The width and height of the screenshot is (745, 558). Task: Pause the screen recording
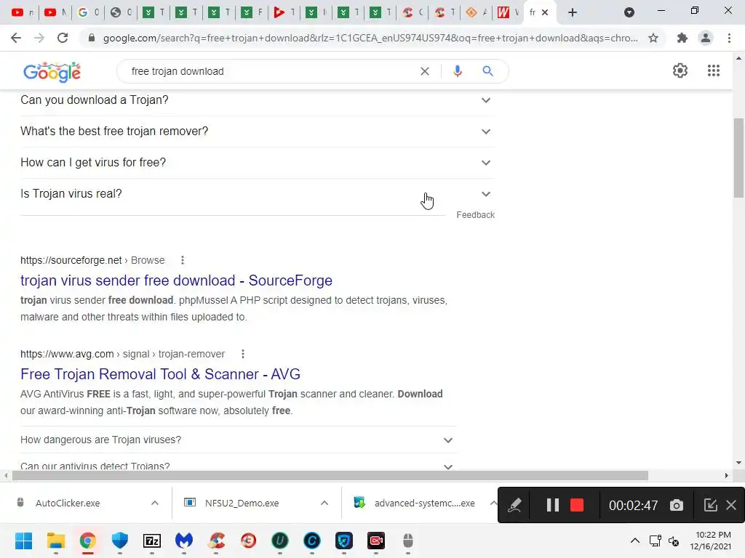coord(553,505)
